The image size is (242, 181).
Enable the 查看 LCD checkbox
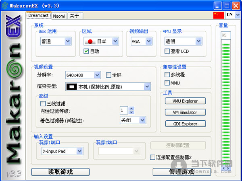[167, 51]
